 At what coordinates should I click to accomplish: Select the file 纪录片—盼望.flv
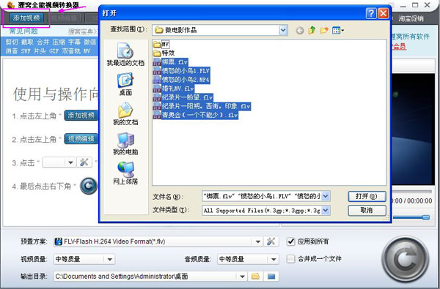tap(183, 97)
